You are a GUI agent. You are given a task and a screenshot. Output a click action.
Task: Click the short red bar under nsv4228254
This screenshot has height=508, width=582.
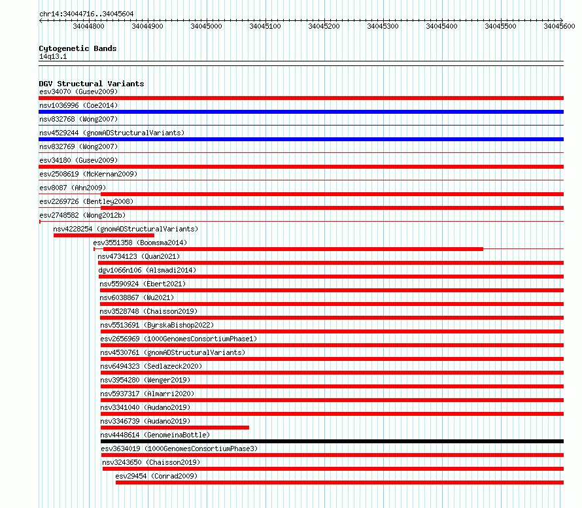click(x=104, y=235)
